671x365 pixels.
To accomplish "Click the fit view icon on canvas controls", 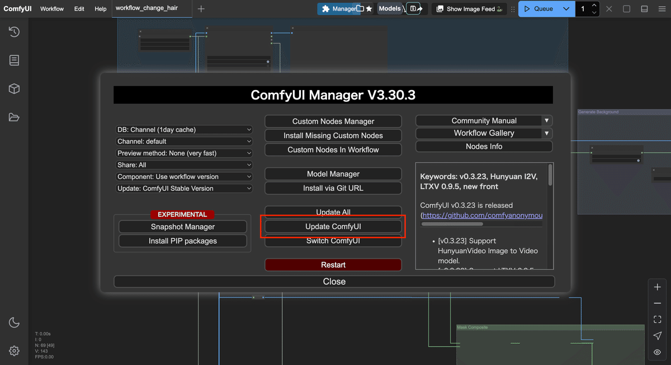I will point(658,320).
